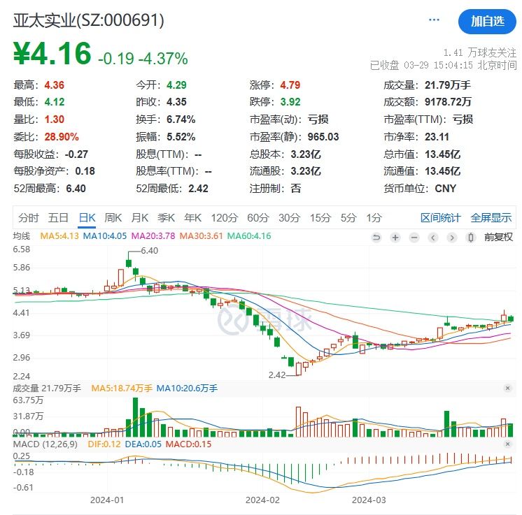Image resolution: width=522 pixels, height=515 pixels.
Task: Click the 涨停 4.79 limit-up value
Action: 290,85
